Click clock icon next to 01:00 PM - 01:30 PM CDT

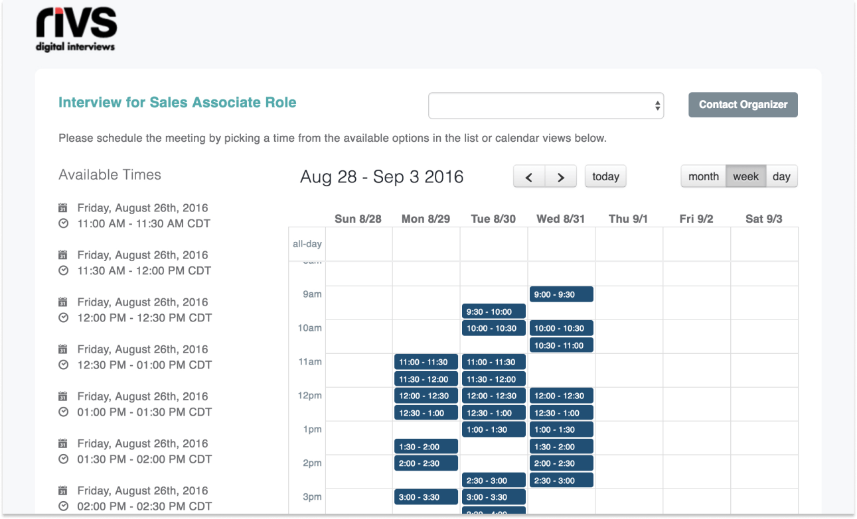(63, 412)
